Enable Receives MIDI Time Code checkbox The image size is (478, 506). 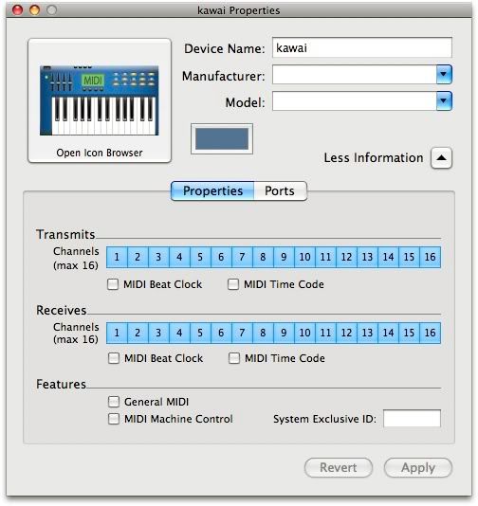234,358
